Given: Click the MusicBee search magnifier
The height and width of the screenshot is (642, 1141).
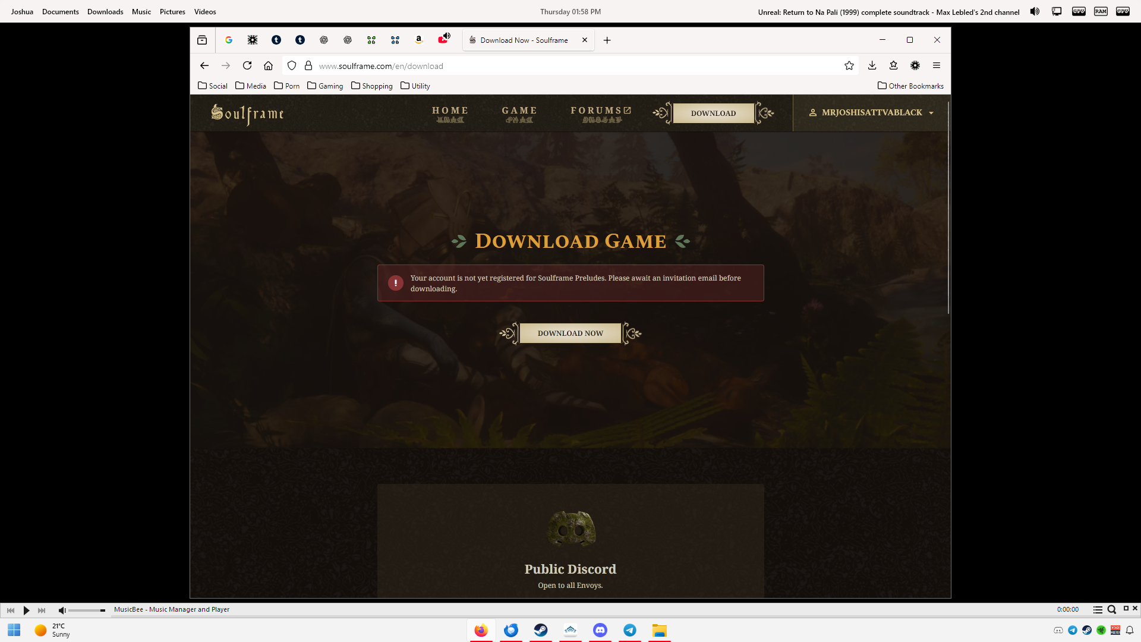Looking at the screenshot, I should point(1112,610).
